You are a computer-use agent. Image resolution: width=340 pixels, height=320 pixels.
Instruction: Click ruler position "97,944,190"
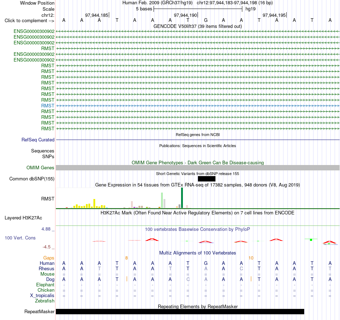coord(185,15)
